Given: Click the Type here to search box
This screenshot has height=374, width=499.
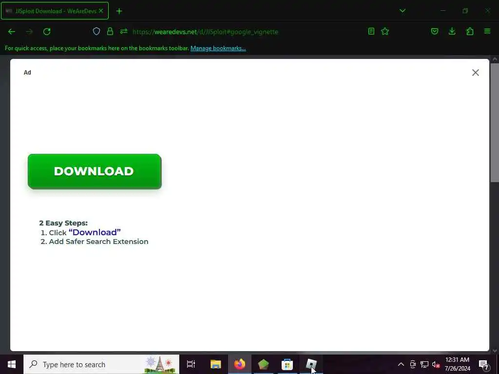Looking at the screenshot, I should point(101,364).
